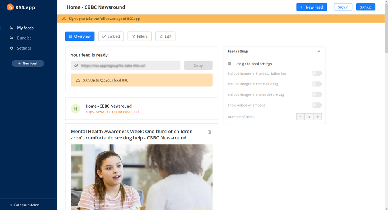Collapse sidebar
Screen dimensions: 388x210
[24, 205]
